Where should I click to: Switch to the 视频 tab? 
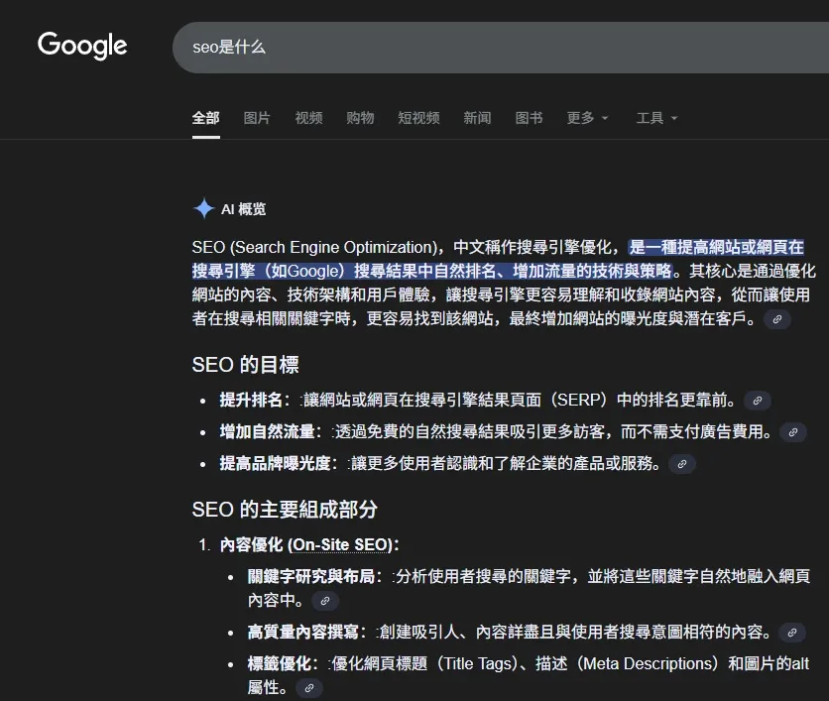(308, 118)
